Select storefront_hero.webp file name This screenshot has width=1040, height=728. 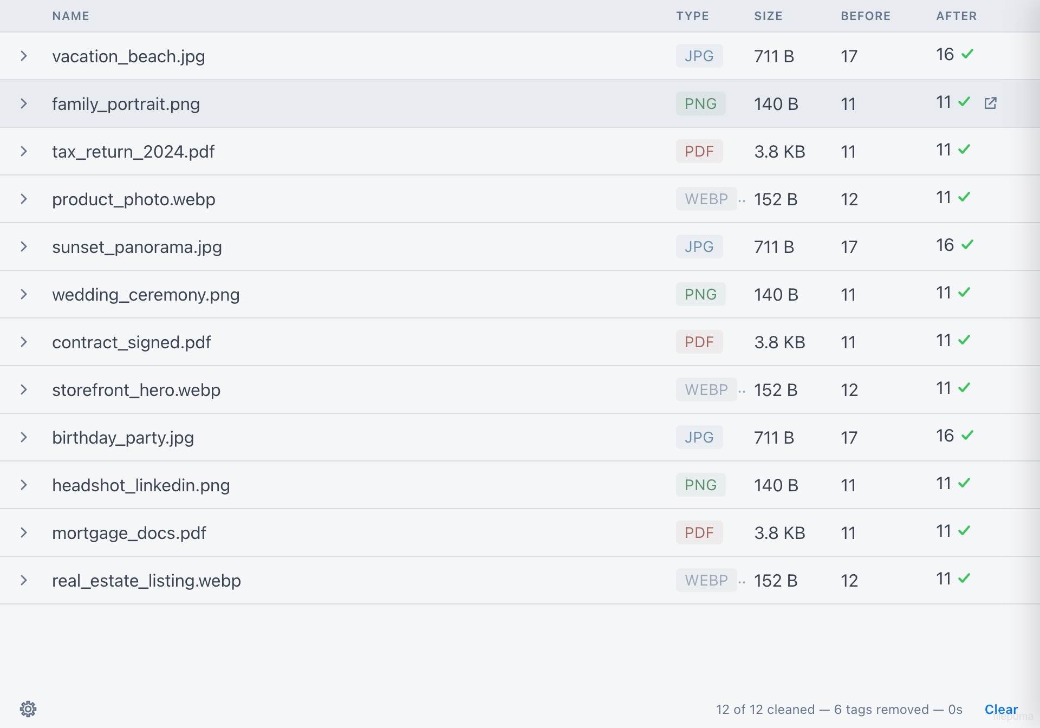136,389
